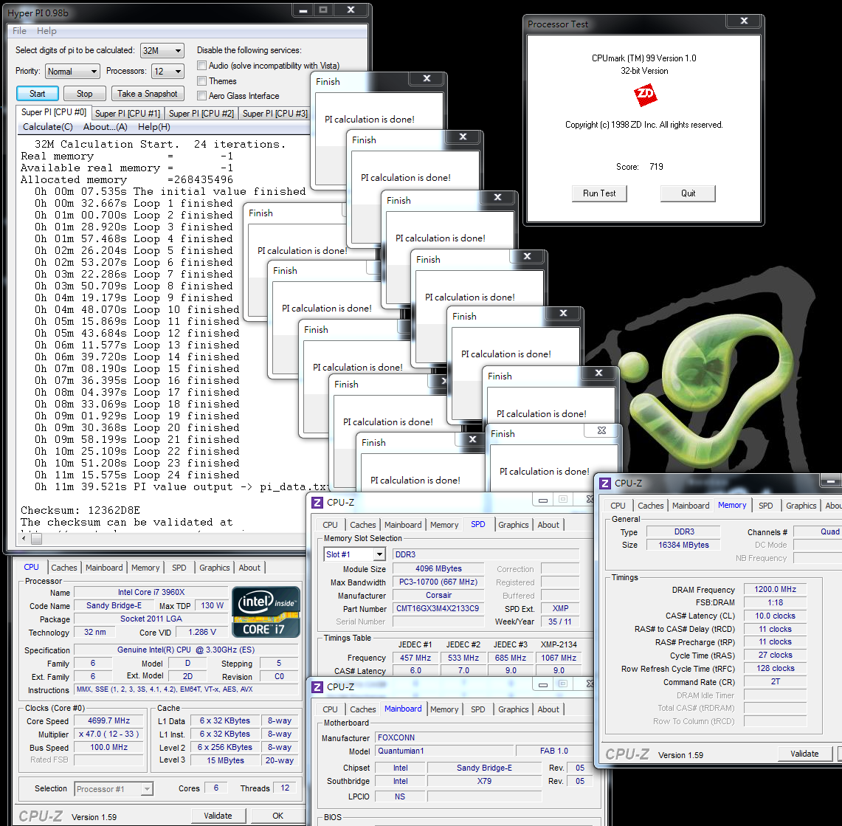Click the Stop button in Hyper PI
Image resolution: width=842 pixels, height=826 pixels.
[84, 94]
